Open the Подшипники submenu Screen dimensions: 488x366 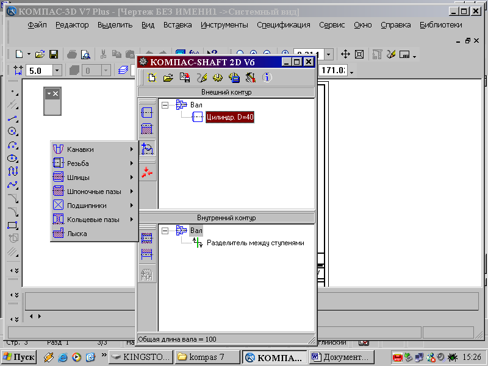[95, 206]
